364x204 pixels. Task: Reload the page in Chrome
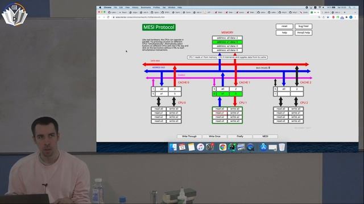coord(108,17)
